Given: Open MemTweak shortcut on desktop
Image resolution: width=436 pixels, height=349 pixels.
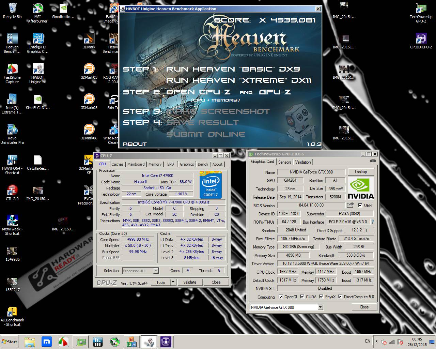Looking at the screenshot, I should pos(12,225).
